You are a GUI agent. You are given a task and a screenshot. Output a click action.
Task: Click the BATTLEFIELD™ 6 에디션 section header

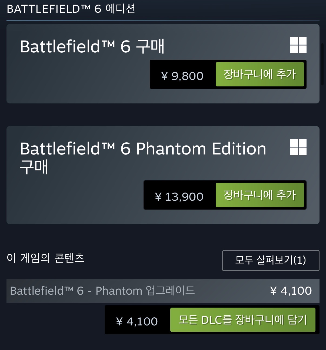pos(71,9)
